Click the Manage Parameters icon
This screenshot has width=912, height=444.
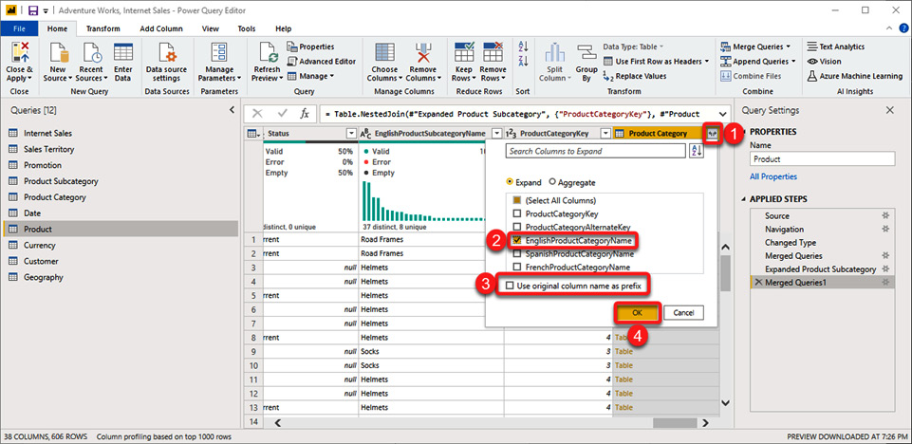[218, 53]
